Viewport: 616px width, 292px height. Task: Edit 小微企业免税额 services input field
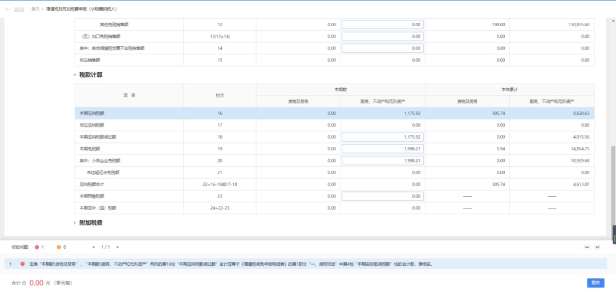[x=383, y=161]
